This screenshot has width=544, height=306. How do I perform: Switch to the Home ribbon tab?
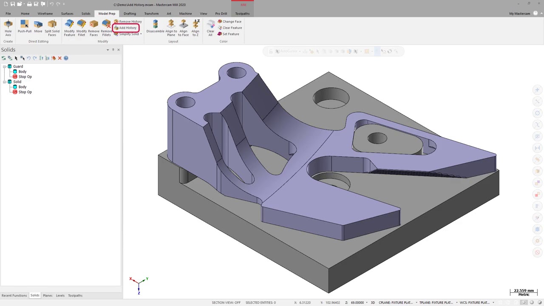(x=25, y=14)
